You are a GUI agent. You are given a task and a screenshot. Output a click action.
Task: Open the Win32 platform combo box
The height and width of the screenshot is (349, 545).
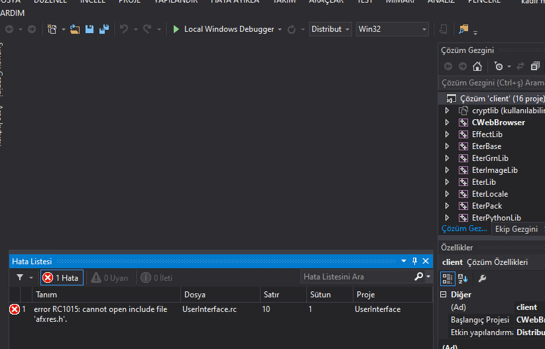coord(392,29)
